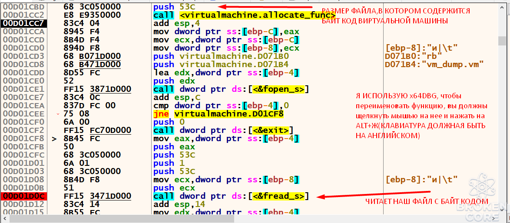Screen dimensions: 510x223
Task: Select address 00D01CFB
Action: click(x=24, y=147)
